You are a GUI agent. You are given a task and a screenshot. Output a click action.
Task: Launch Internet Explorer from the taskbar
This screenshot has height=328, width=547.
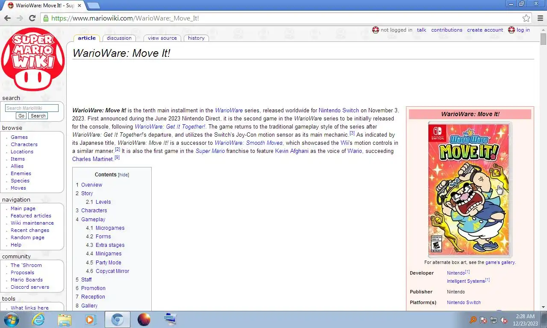tap(38, 319)
